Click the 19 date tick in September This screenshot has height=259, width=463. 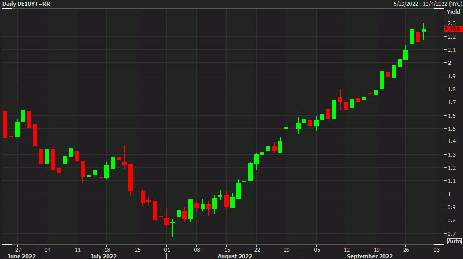tap(377, 250)
